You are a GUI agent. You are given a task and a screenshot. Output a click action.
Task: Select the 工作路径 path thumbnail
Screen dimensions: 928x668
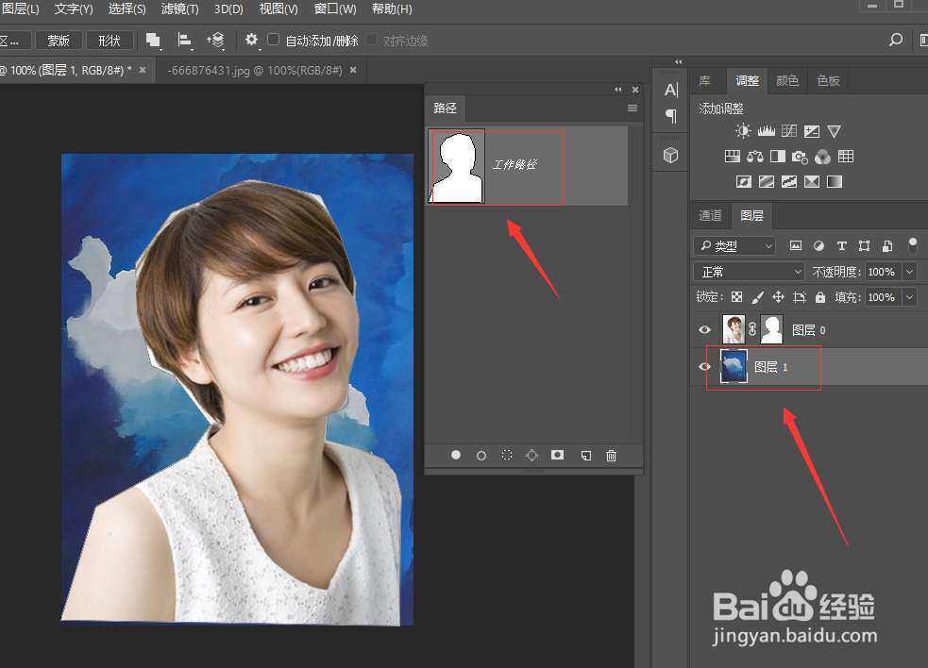(x=457, y=166)
